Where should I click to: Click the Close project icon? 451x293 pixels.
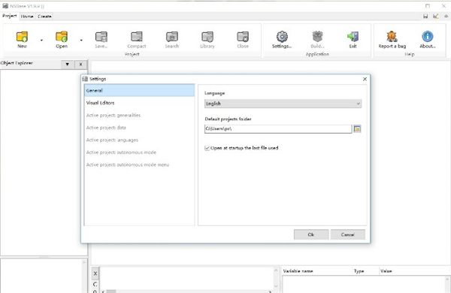(243, 37)
